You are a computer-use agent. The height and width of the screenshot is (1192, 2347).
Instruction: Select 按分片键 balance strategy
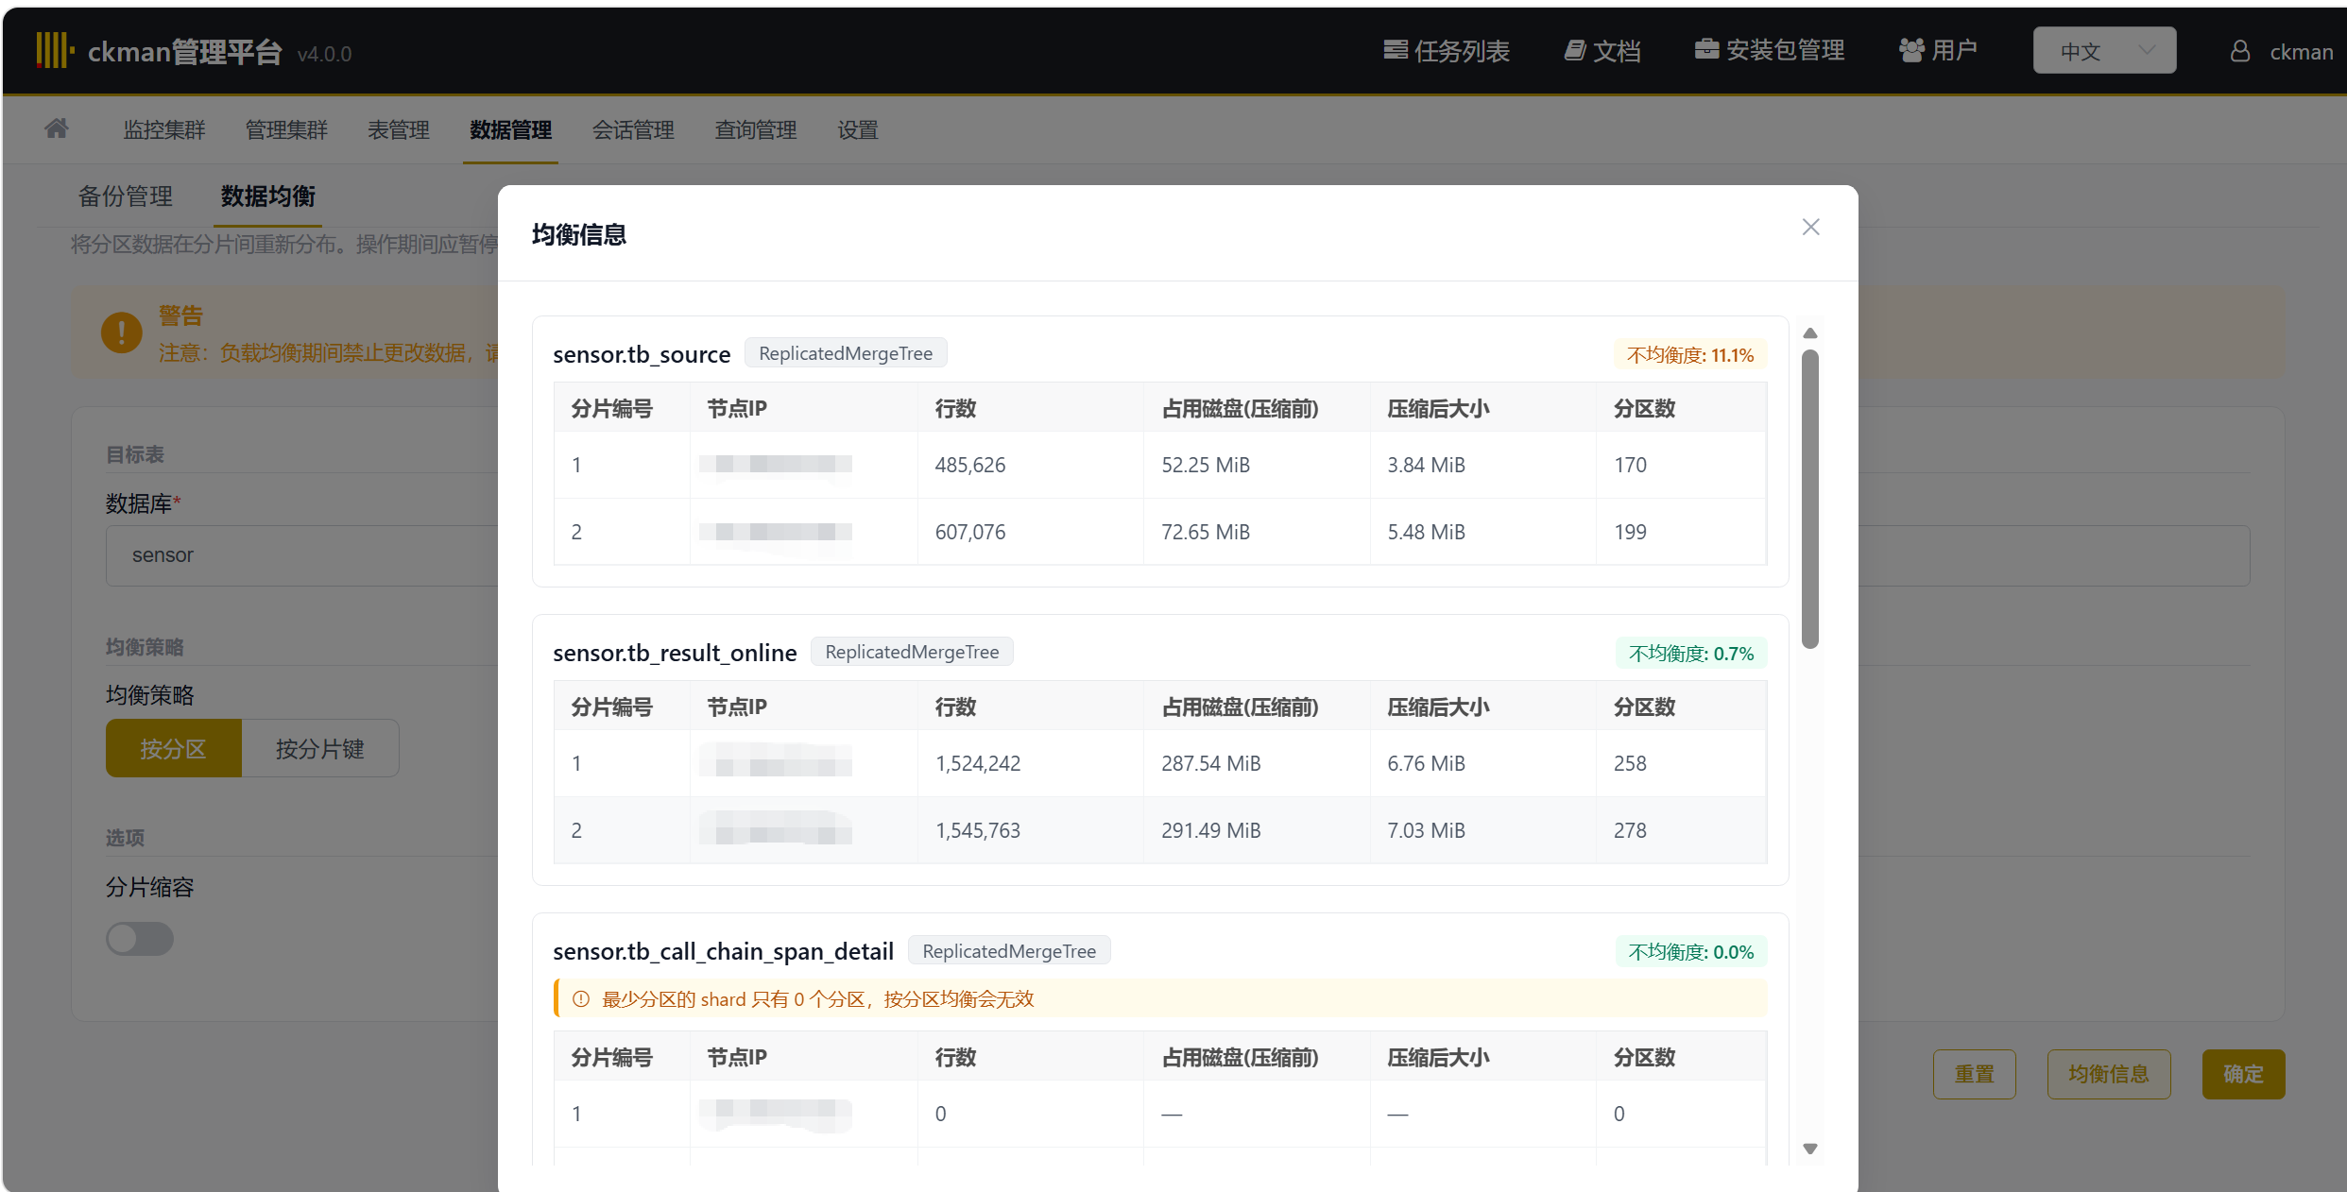(320, 749)
